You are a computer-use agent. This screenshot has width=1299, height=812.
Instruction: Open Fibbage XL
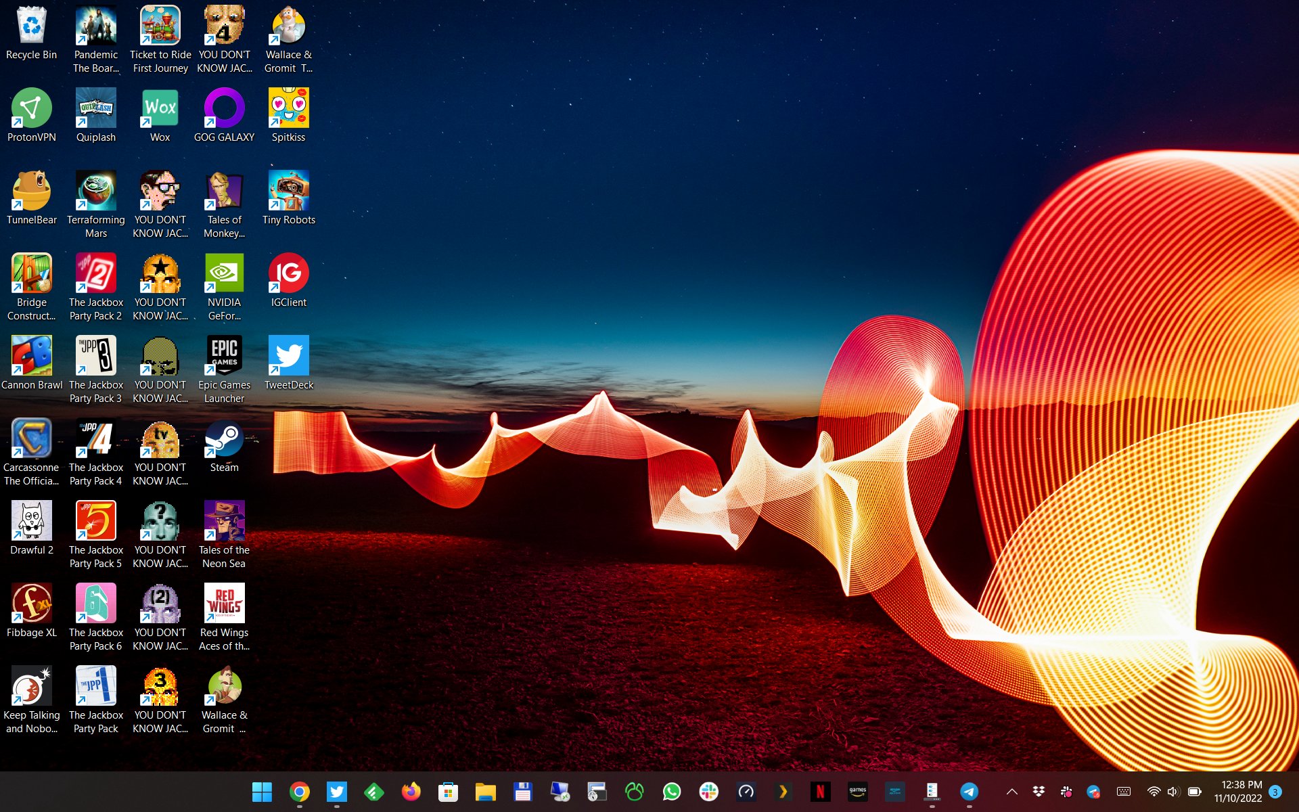coord(31,602)
